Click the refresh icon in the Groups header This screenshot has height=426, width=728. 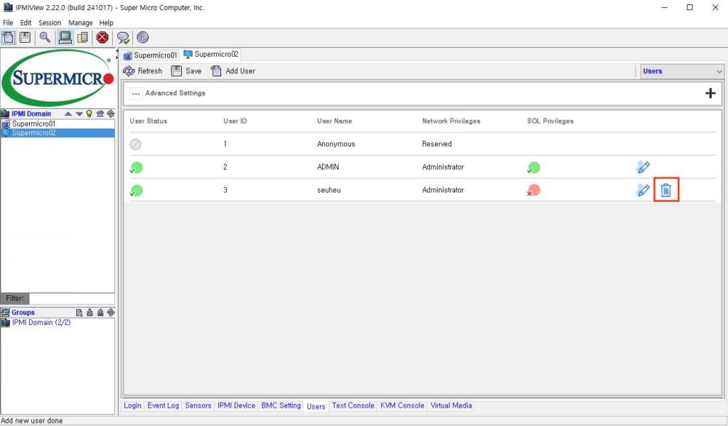110,313
